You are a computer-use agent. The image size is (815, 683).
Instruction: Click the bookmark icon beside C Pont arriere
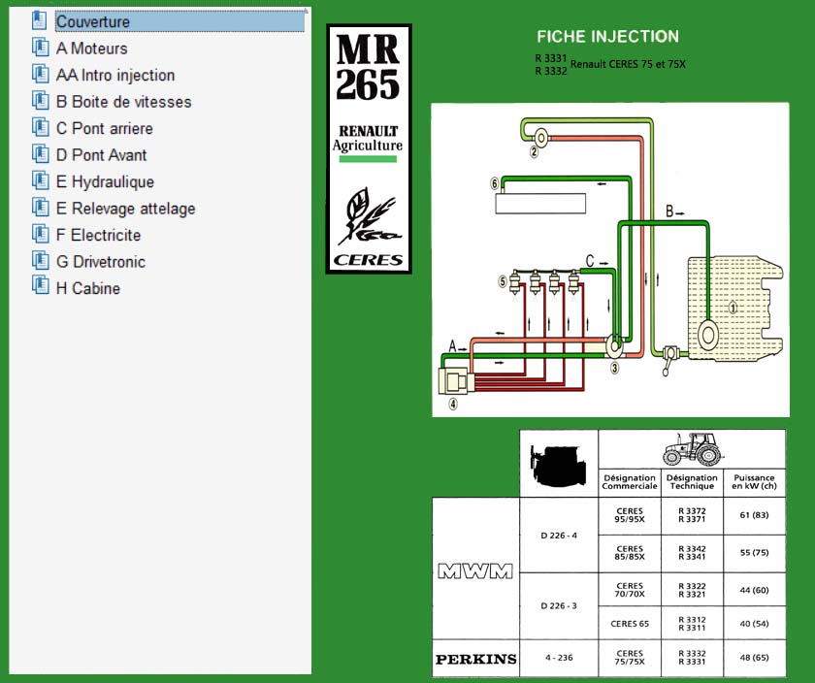[x=40, y=127]
